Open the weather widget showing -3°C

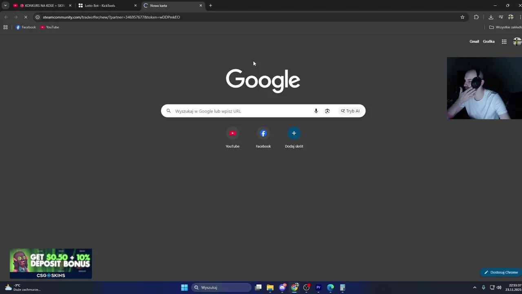pos(22,287)
